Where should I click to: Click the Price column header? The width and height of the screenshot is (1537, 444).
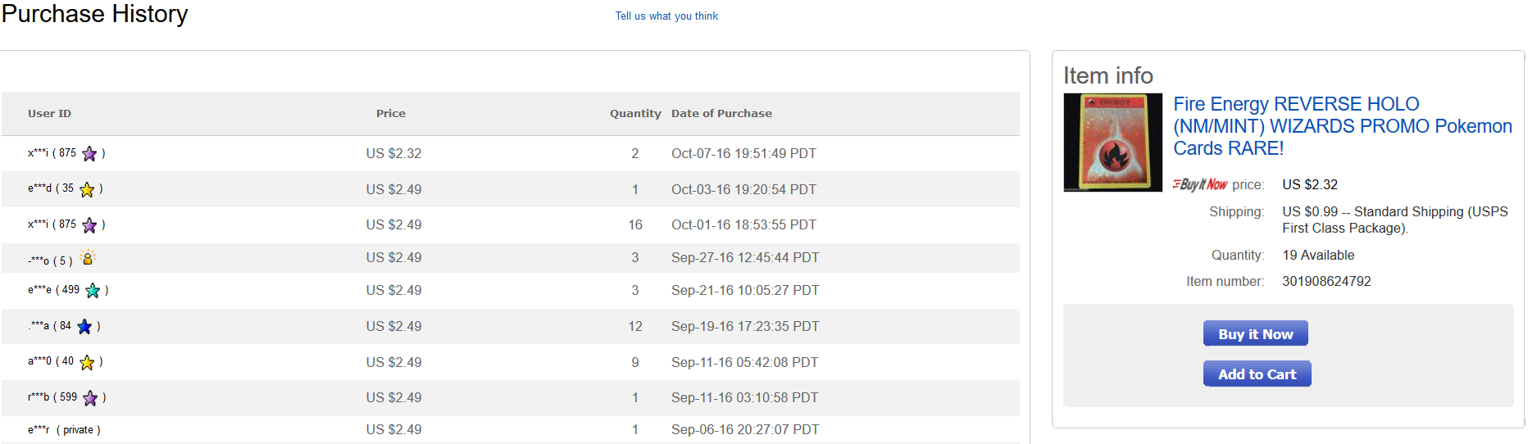[x=391, y=114]
